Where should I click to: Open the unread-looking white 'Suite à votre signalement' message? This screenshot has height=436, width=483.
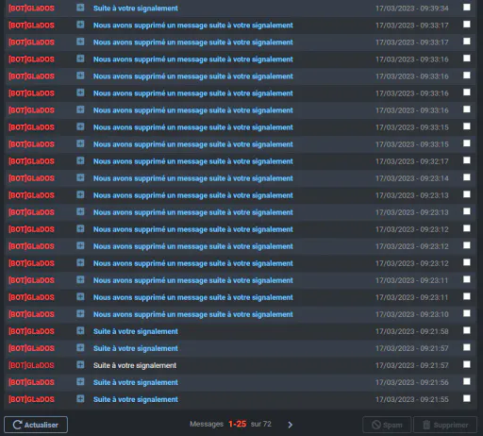135,365
